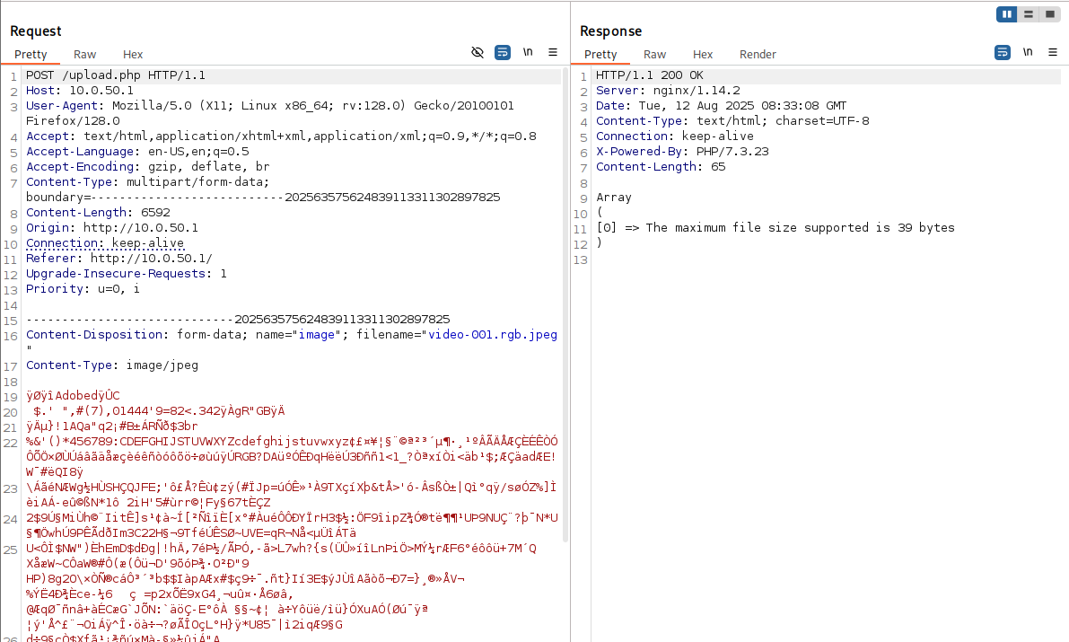Select combined tabbed layout
This screenshot has width=1069, height=642.
coord(1048,14)
